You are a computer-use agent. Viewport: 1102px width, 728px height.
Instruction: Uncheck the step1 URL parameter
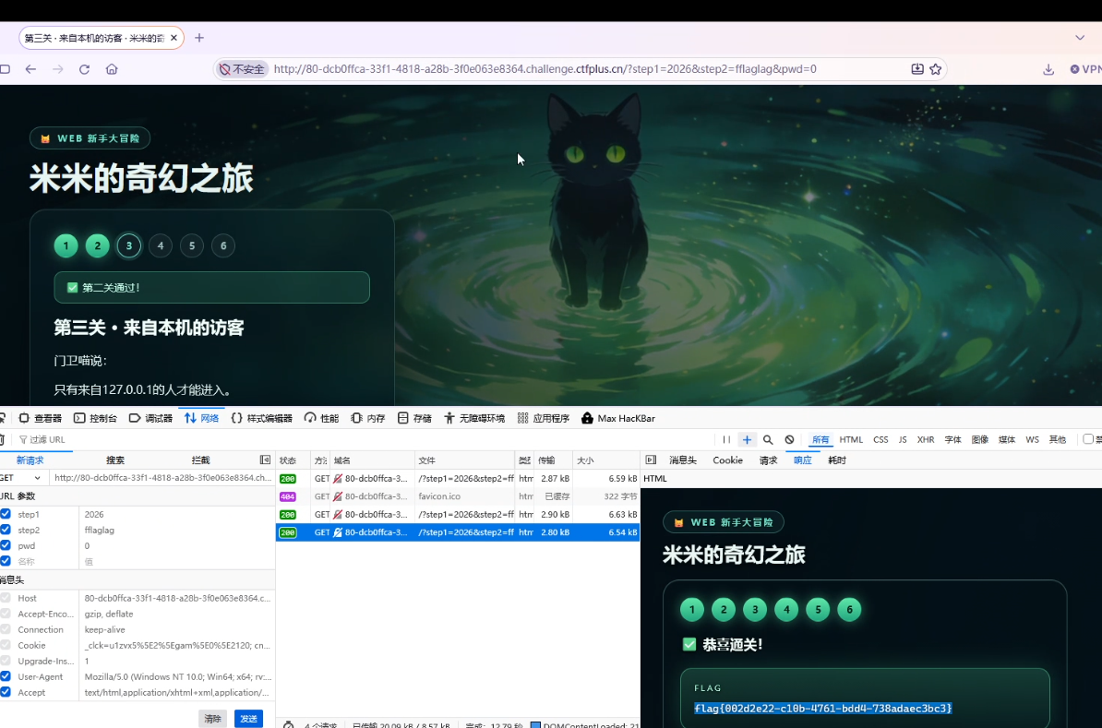click(6, 514)
